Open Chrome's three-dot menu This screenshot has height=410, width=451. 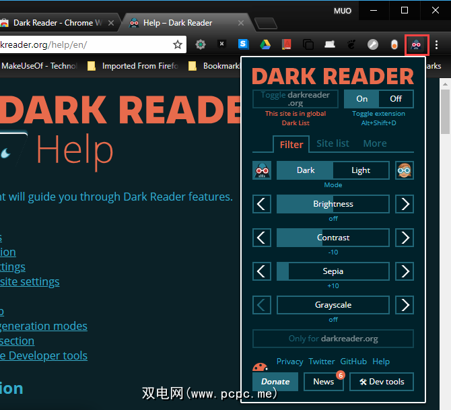tap(436, 44)
